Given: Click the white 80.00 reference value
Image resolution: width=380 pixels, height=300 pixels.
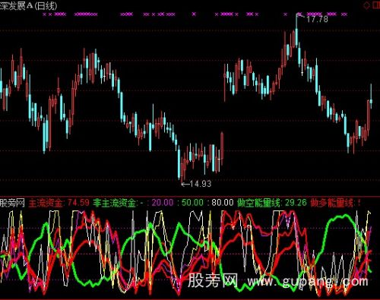Looking at the screenshot, I should [223, 203].
